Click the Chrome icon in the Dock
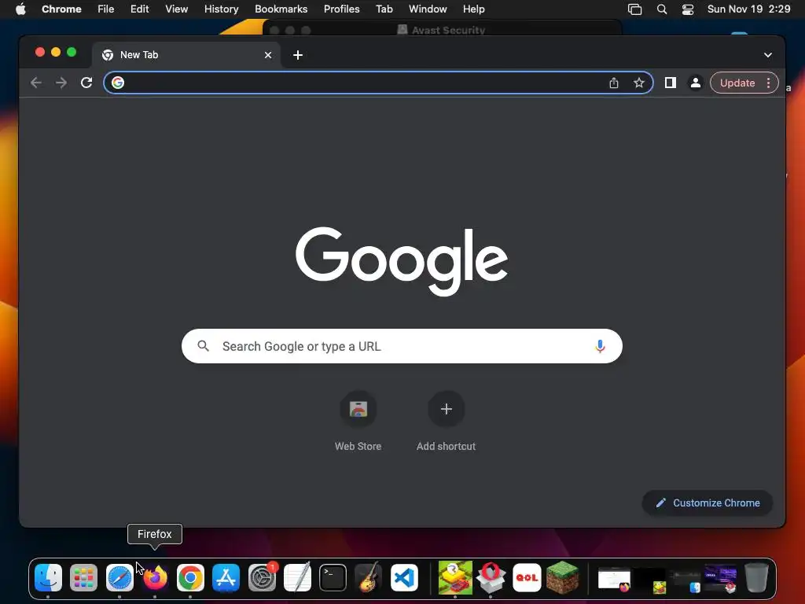This screenshot has width=805, height=604. [x=190, y=577]
